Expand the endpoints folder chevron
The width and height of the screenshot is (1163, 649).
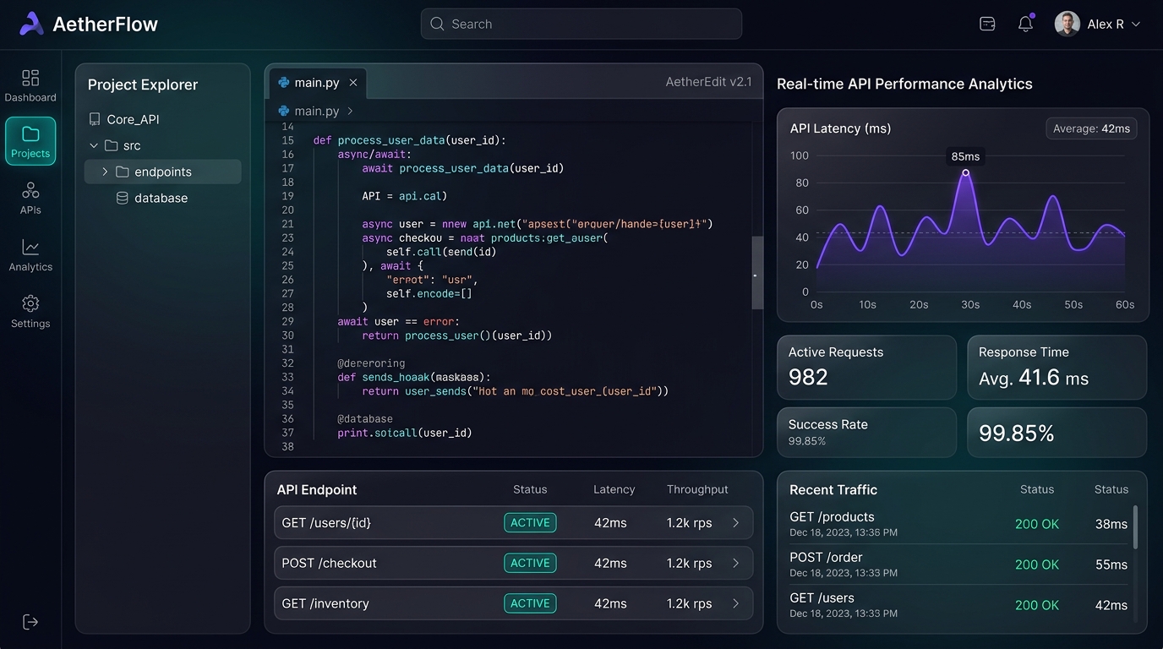[105, 172]
